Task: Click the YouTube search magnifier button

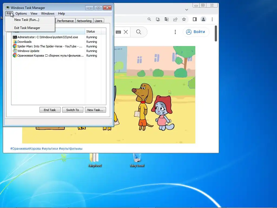Action: pos(139,32)
